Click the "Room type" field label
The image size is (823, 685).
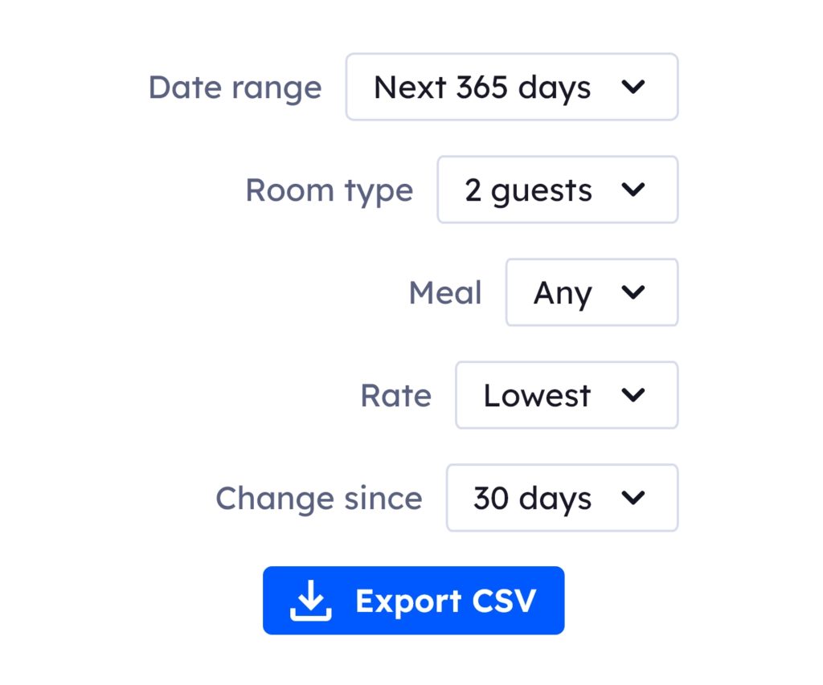(329, 190)
